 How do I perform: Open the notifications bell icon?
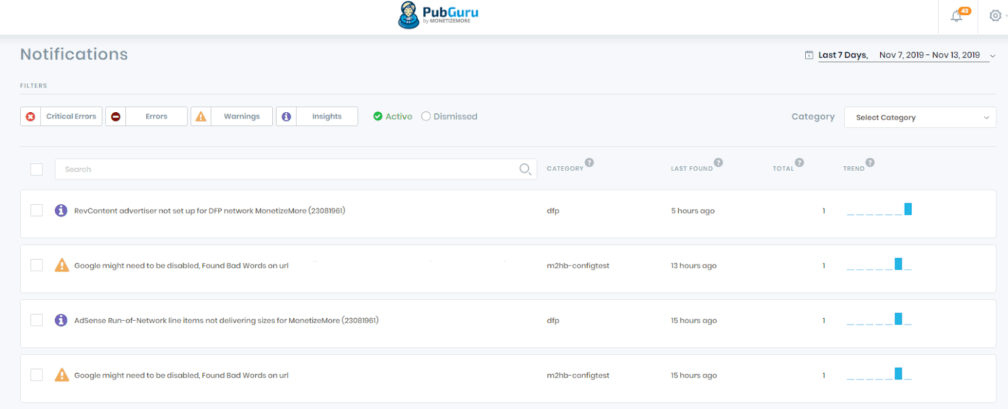click(957, 16)
